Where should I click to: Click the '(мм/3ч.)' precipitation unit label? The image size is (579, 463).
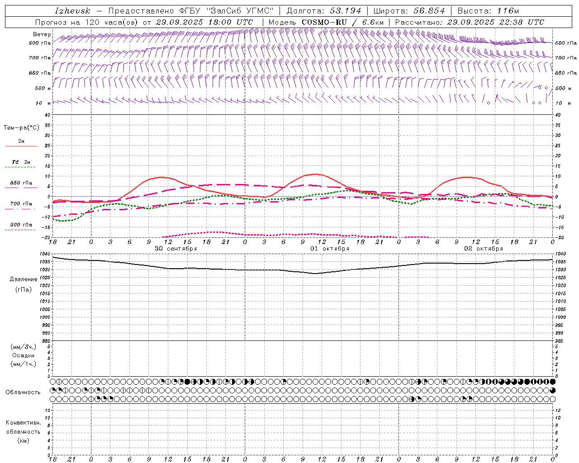[x=24, y=347]
